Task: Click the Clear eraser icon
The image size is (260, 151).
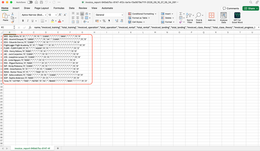Action: point(181,22)
